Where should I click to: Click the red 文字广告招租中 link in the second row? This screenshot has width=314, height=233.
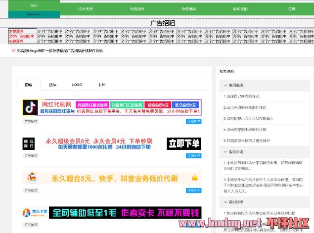pos(21,36)
